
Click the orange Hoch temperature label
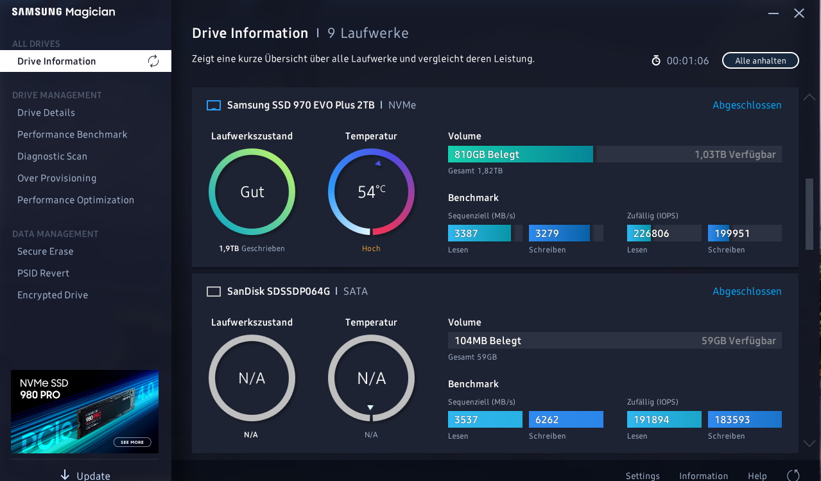tap(371, 249)
